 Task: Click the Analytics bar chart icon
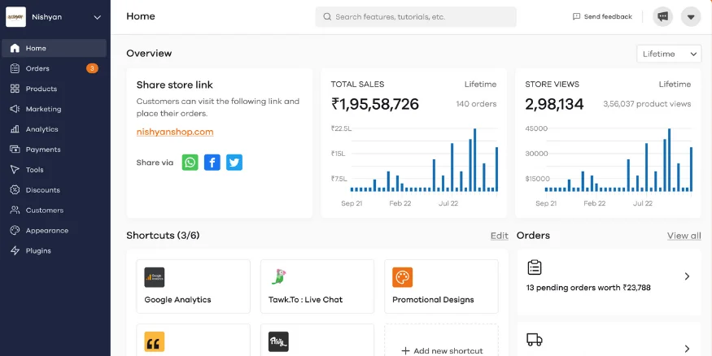(15, 129)
